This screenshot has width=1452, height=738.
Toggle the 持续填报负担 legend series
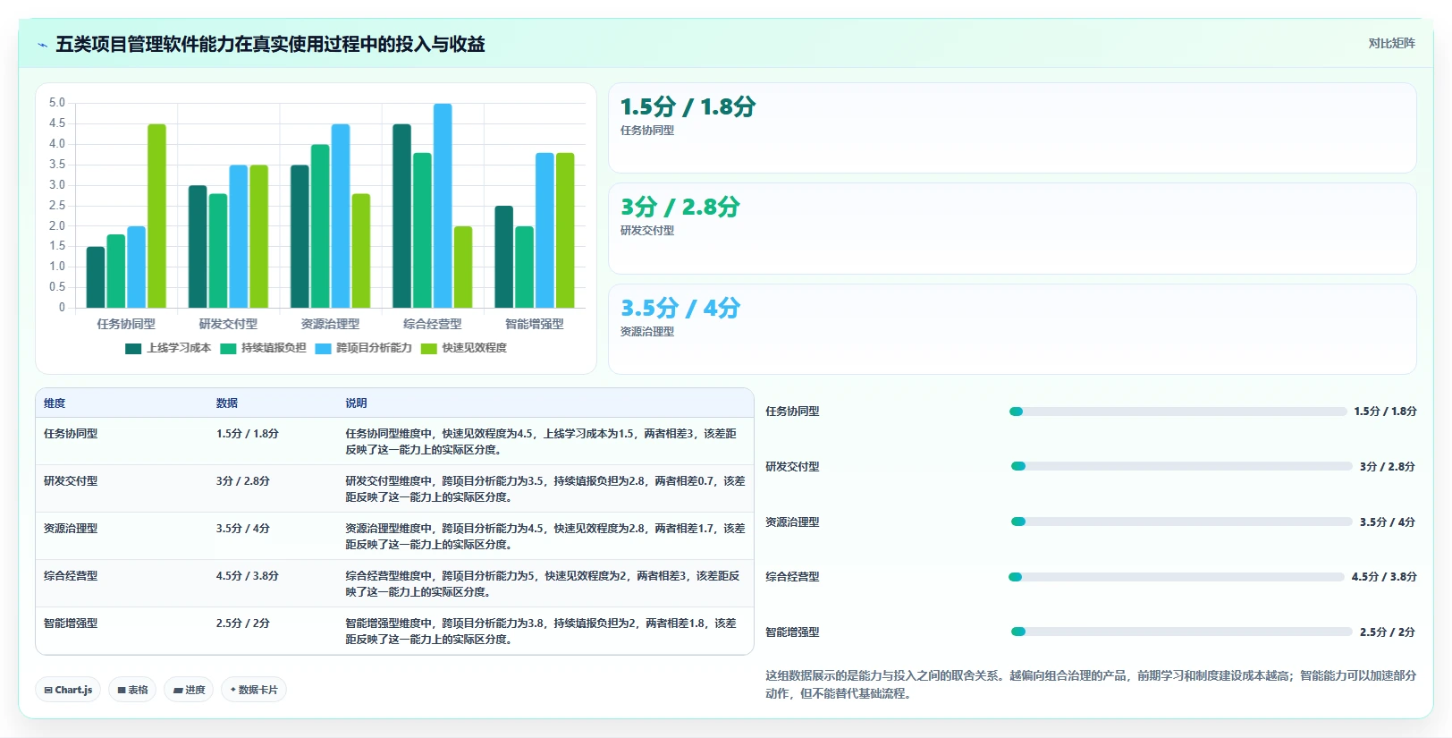263,348
